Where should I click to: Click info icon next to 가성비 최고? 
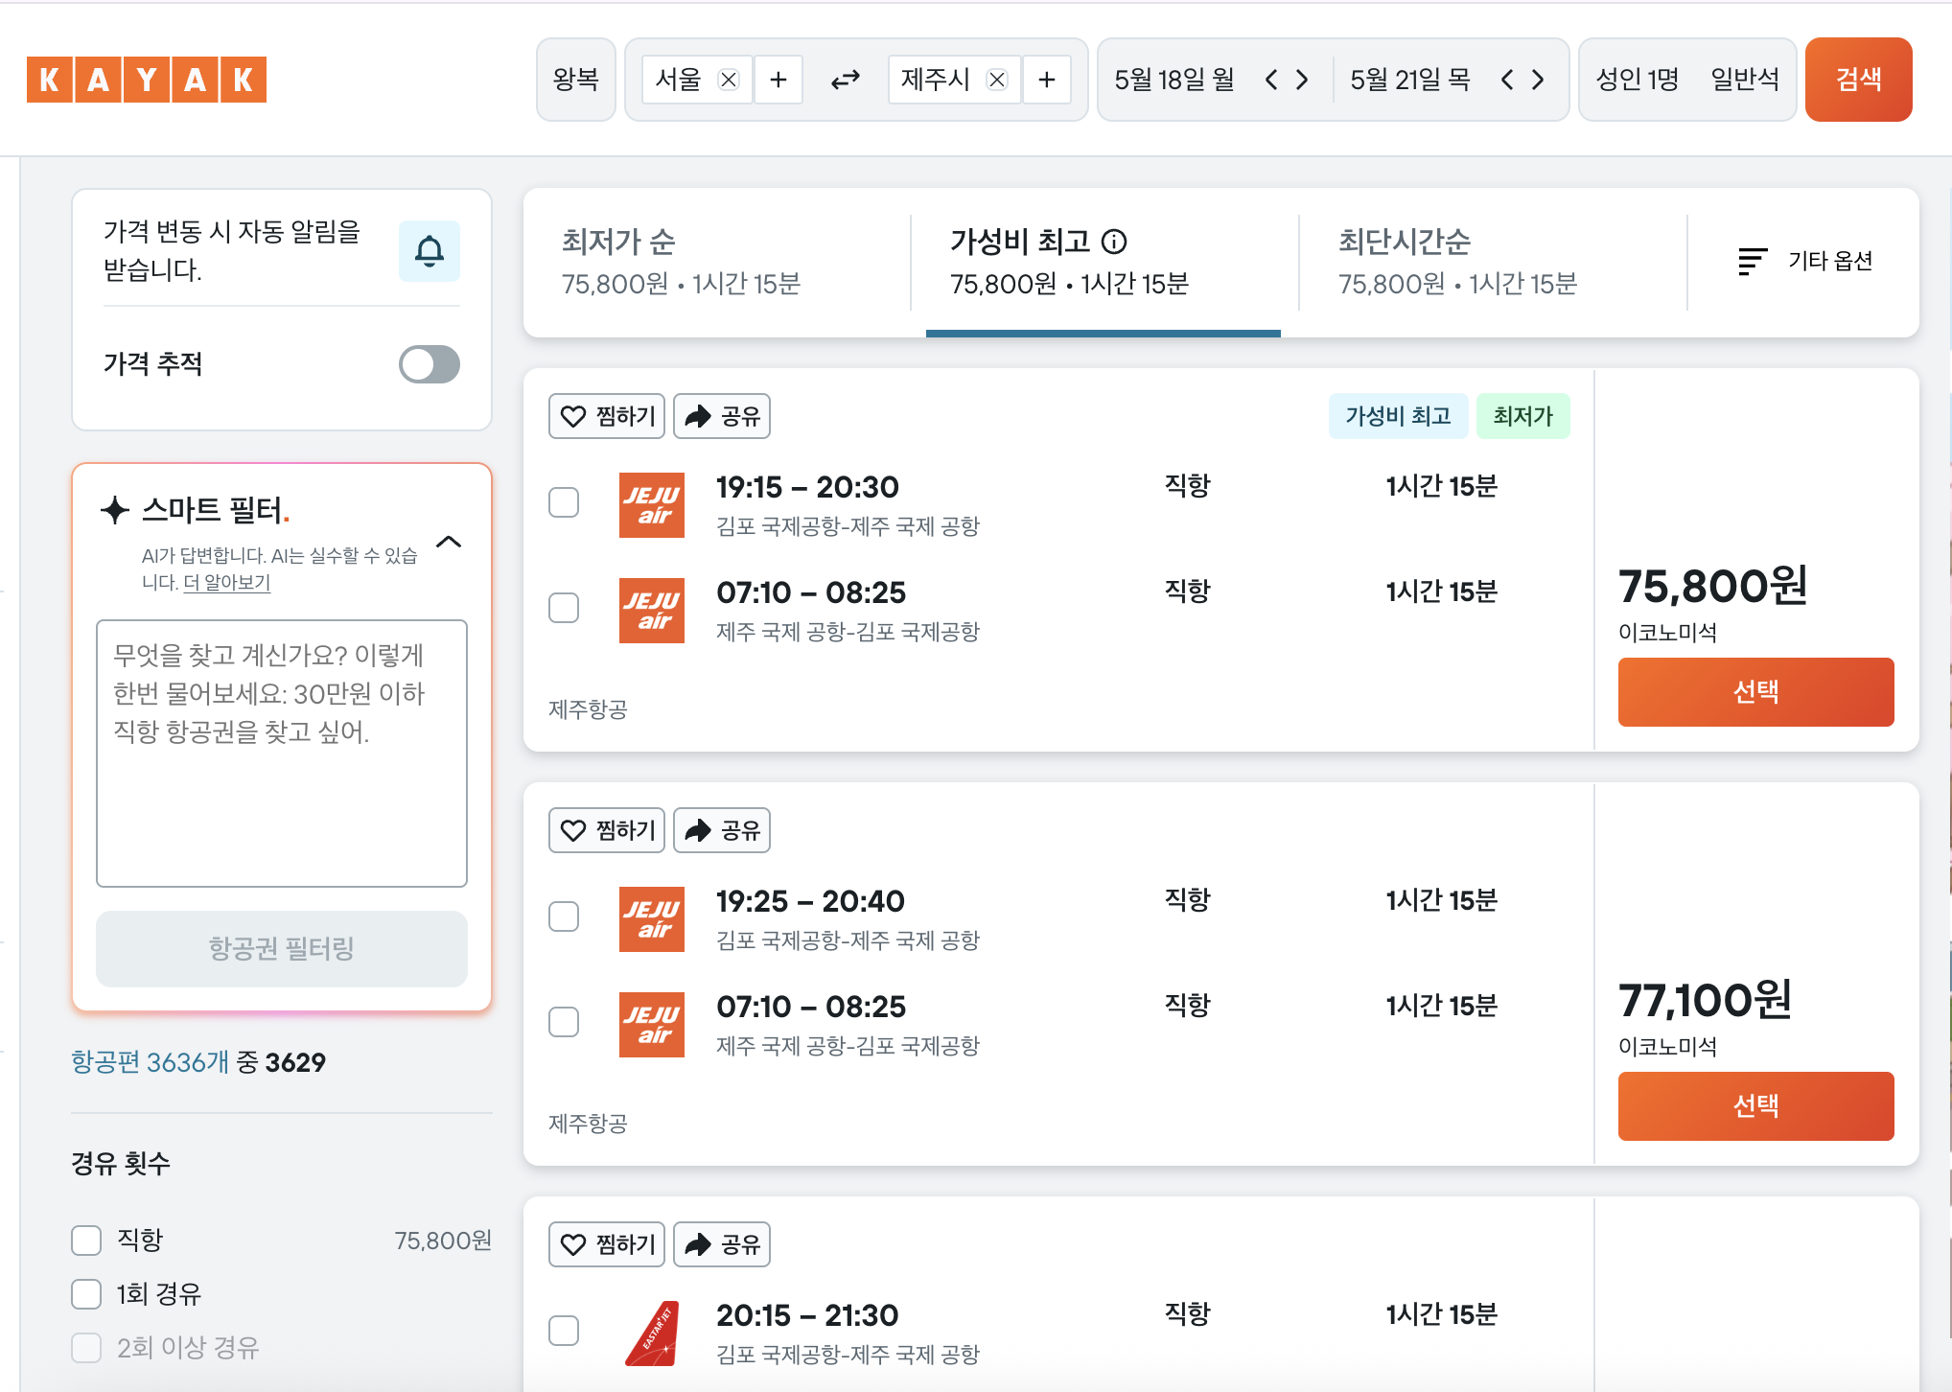click(x=1114, y=242)
